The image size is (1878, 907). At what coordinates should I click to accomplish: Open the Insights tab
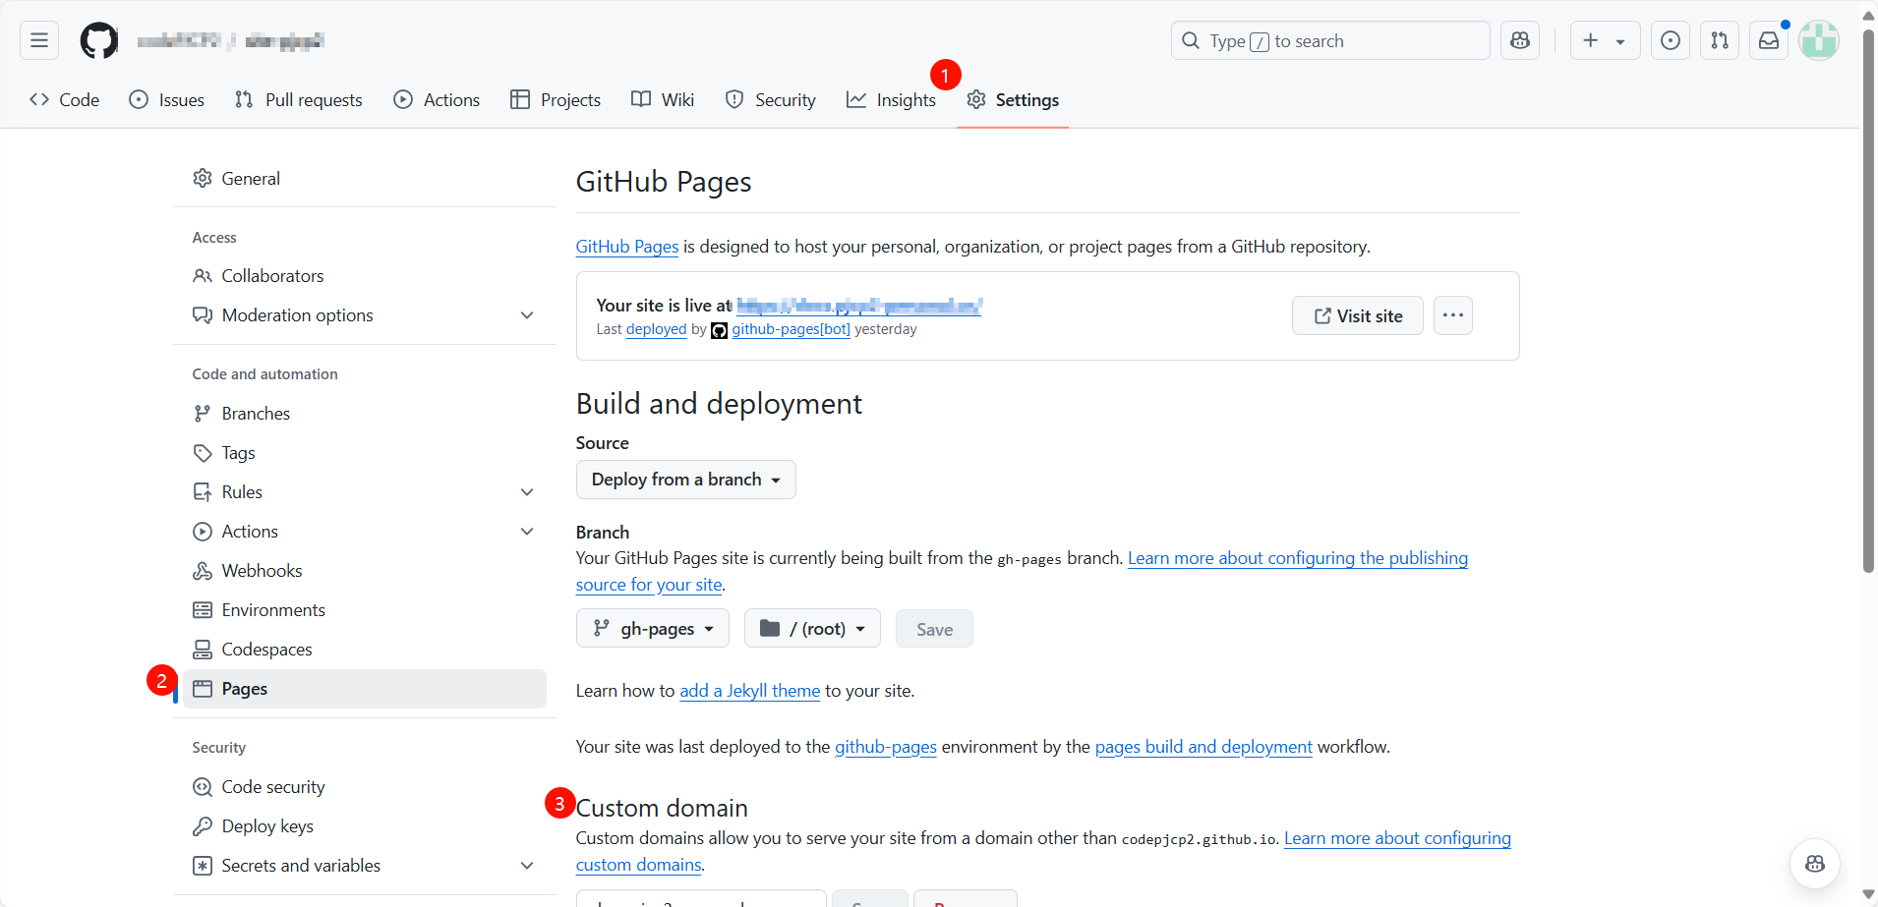(x=891, y=99)
